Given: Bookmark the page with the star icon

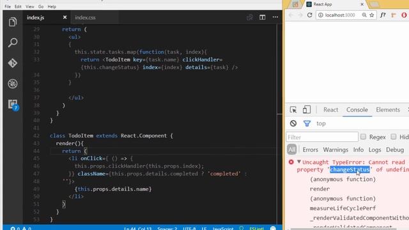Looking at the screenshot, I should click(x=372, y=15).
